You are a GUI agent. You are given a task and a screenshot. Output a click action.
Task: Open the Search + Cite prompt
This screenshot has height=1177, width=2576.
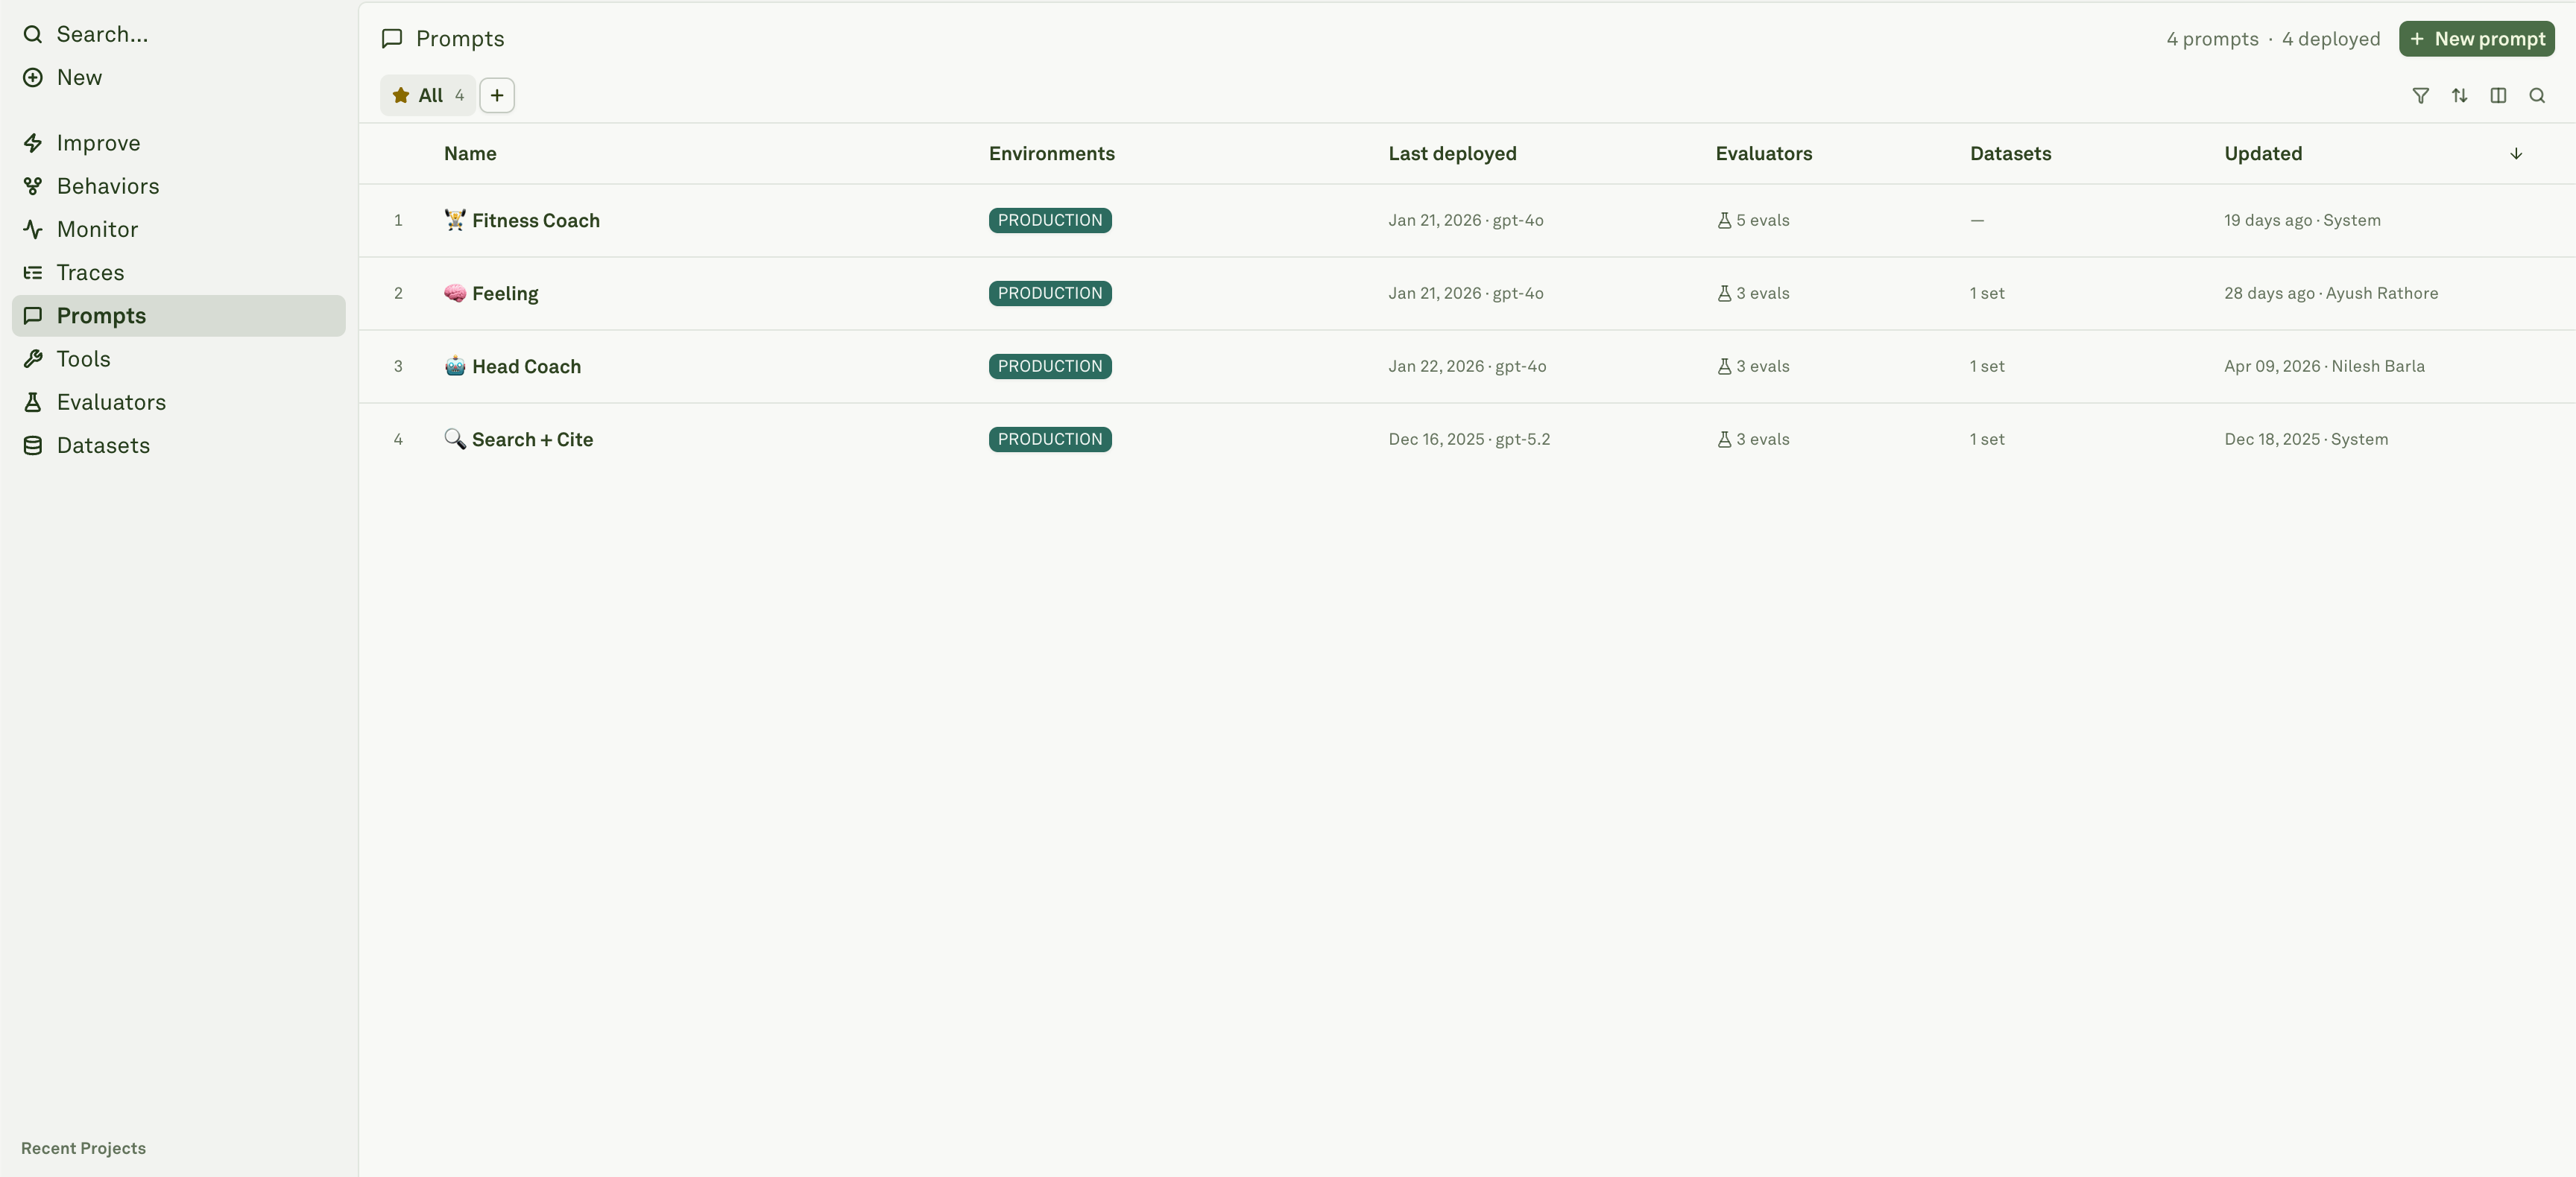(532, 440)
